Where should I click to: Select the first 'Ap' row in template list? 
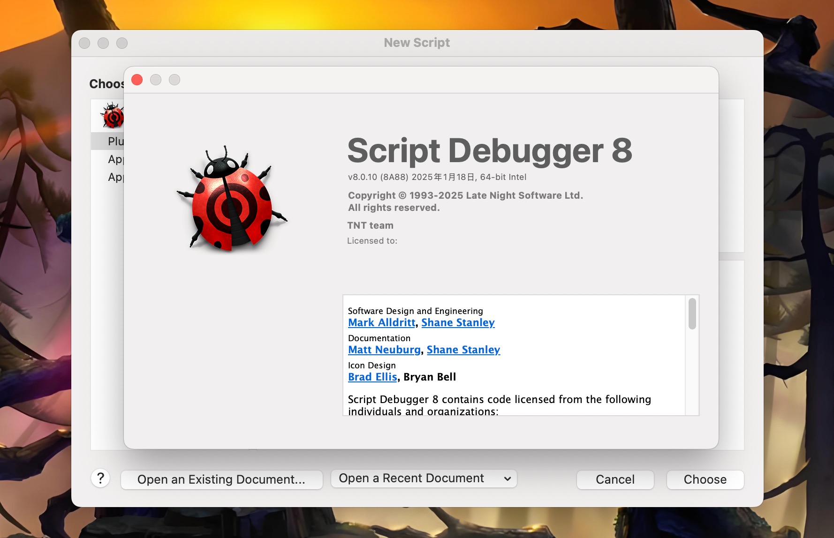pos(107,159)
